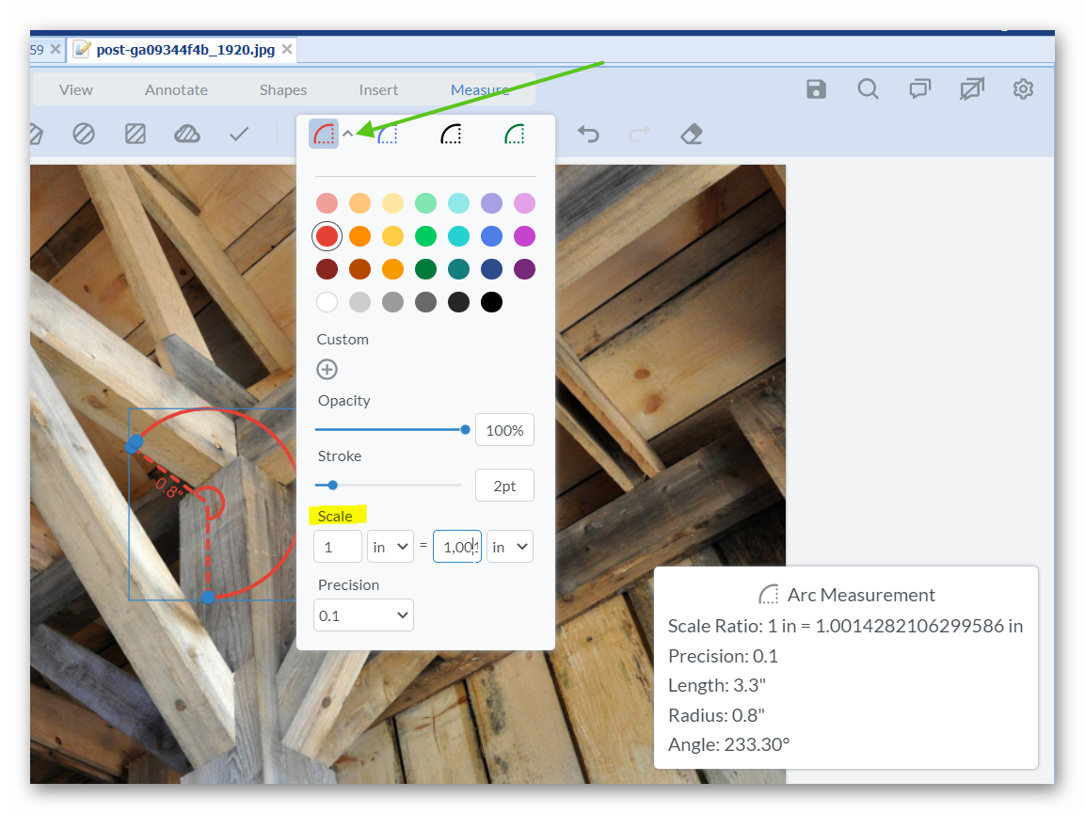Image resolution: width=1085 pixels, height=814 pixels.
Task: Click the Opacity percentage input field
Action: click(504, 430)
